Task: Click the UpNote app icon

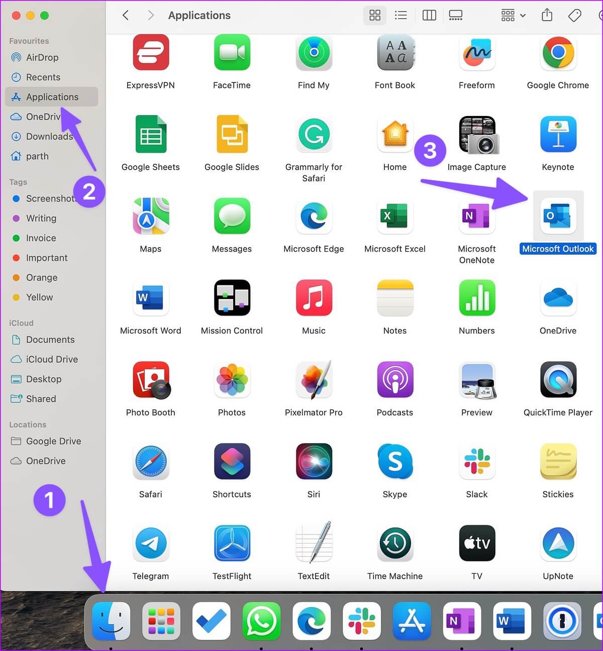Action: click(558, 544)
